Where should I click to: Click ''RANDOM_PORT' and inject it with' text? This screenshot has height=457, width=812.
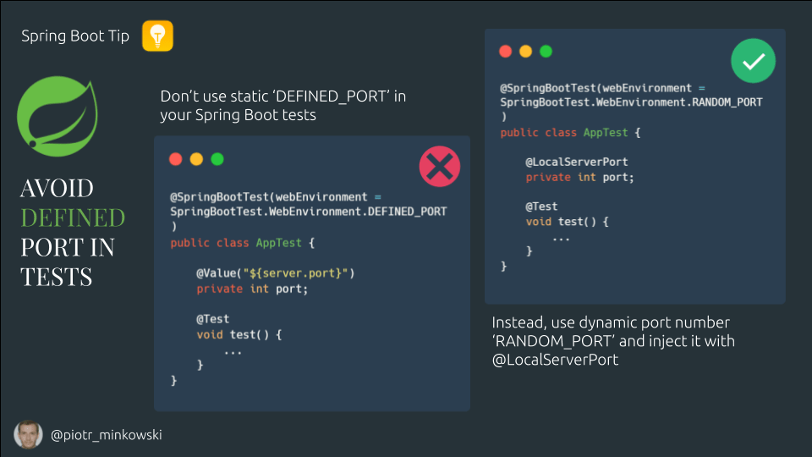[613, 341]
